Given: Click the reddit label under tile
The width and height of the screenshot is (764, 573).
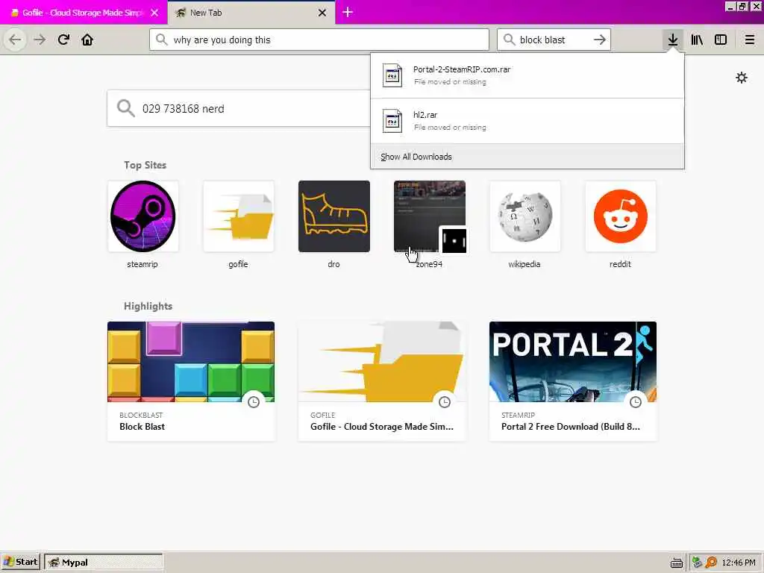Looking at the screenshot, I should 620,264.
